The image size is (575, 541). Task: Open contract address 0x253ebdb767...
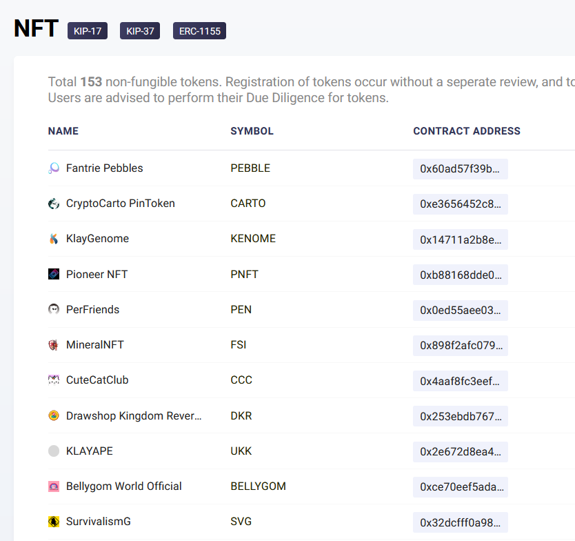461,416
